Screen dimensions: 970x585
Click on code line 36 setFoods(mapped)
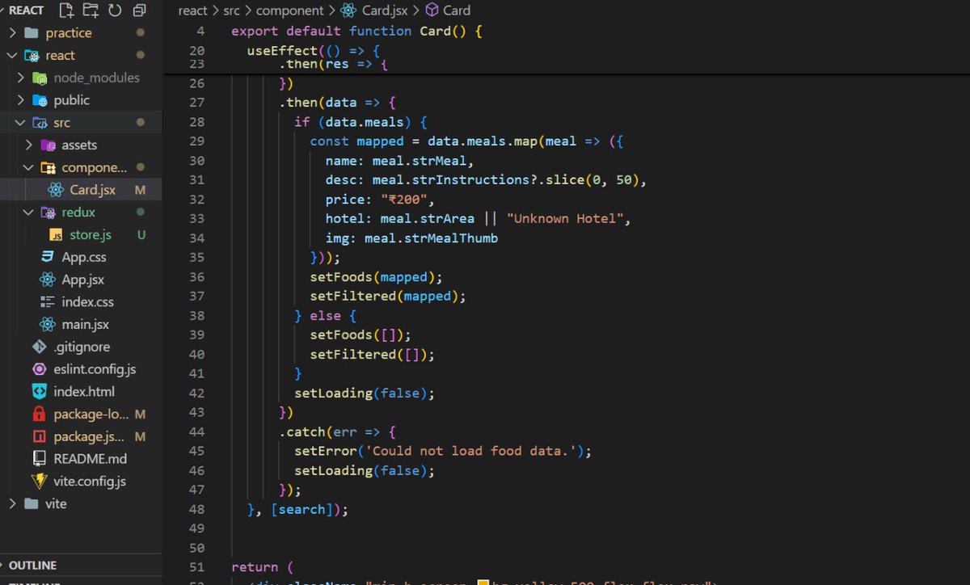coord(377,276)
